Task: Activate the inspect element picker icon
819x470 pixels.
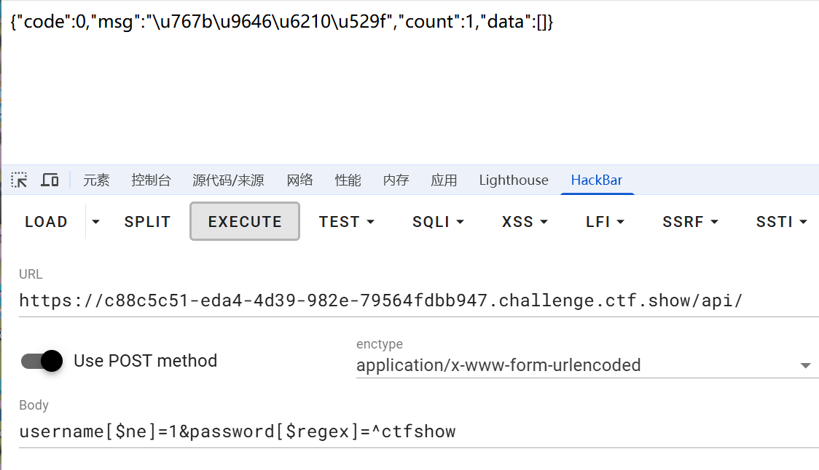Action: pos(20,180)
